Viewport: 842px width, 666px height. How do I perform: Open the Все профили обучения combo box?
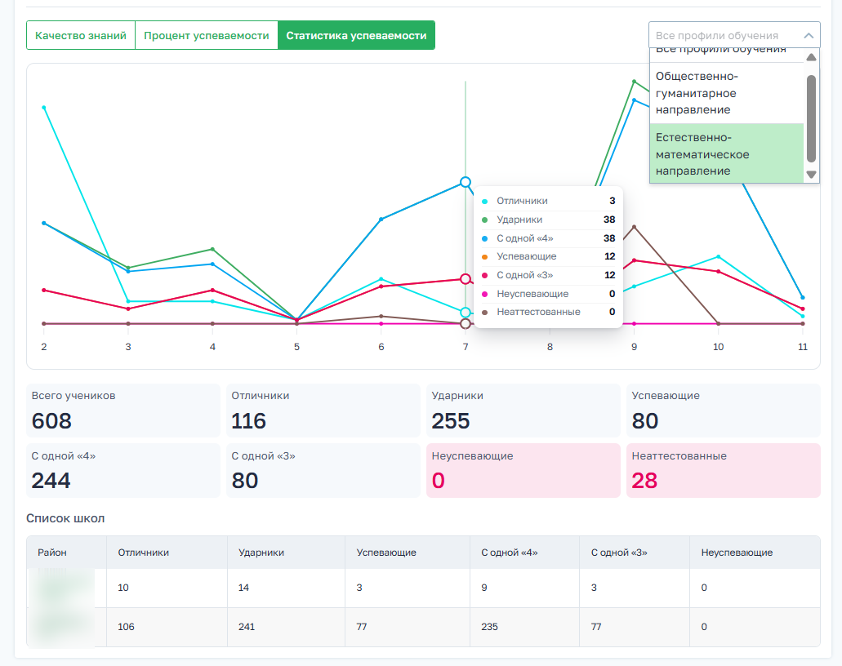[x=734, y=35]
